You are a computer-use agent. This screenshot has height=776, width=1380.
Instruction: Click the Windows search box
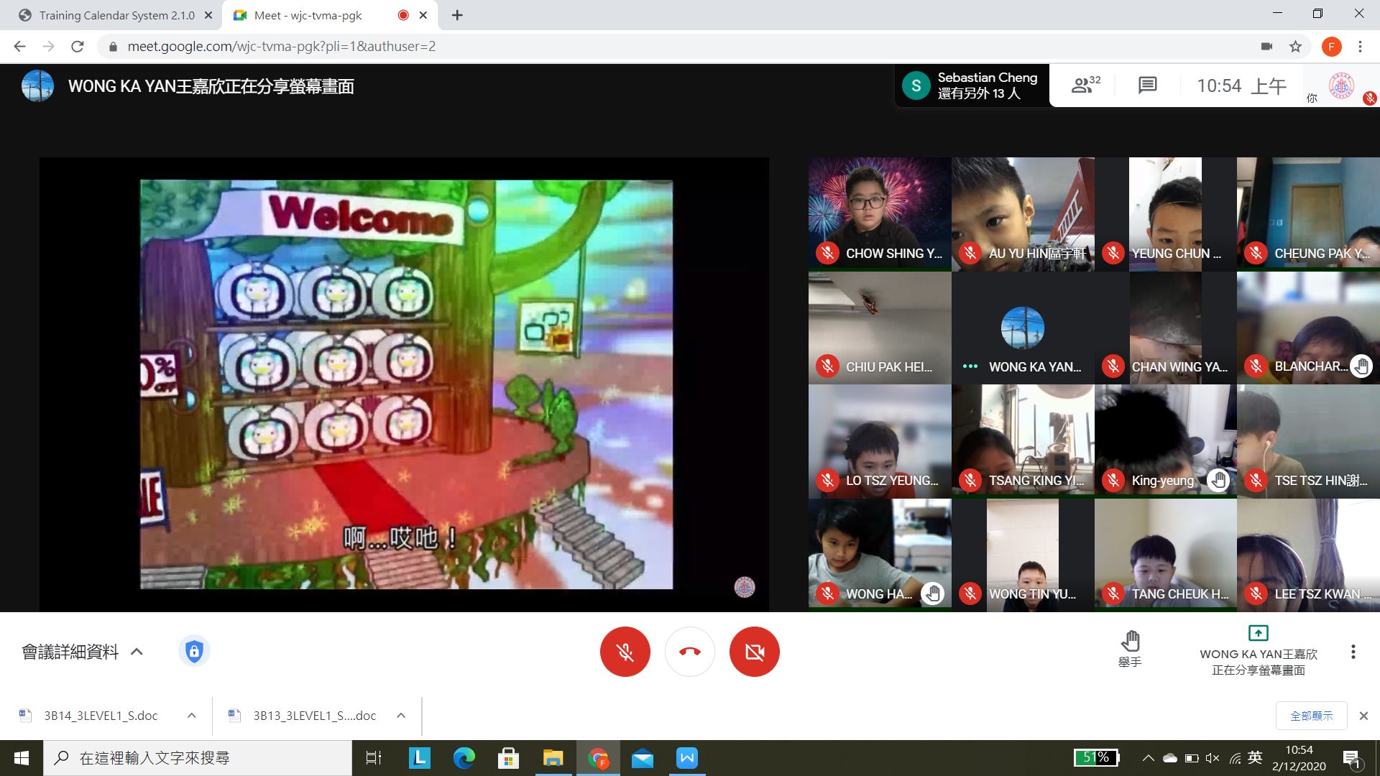198,758
